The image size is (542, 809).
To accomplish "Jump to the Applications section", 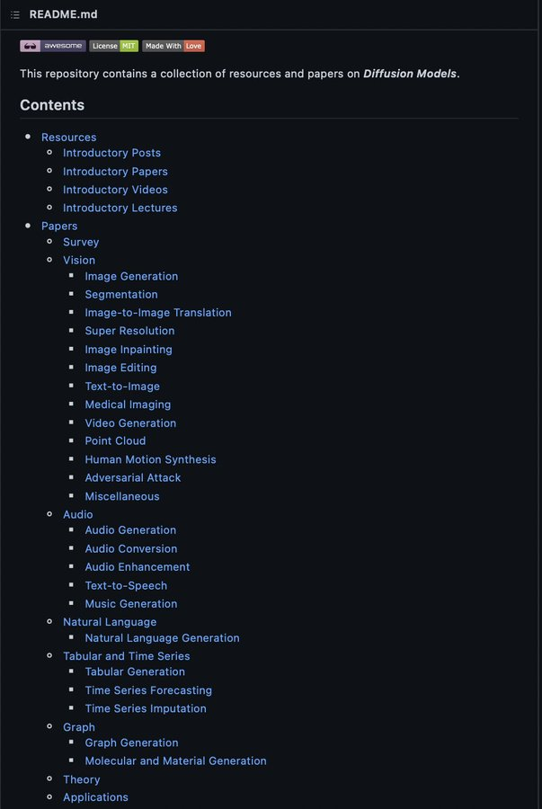I will [95, 797].
